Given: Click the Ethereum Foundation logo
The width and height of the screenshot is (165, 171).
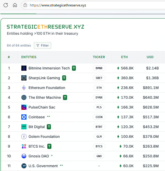Looking at the screenshot, I should coord(24,88).
